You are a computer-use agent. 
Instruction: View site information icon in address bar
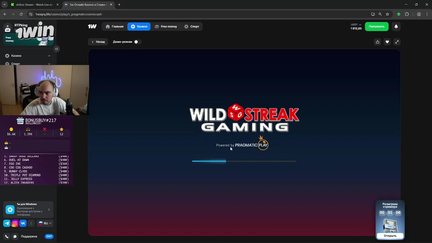pyautogui.click(x=31, y=14)
